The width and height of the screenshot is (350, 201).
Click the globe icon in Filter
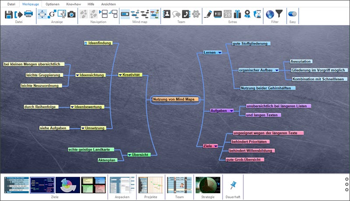coord(269,14)
